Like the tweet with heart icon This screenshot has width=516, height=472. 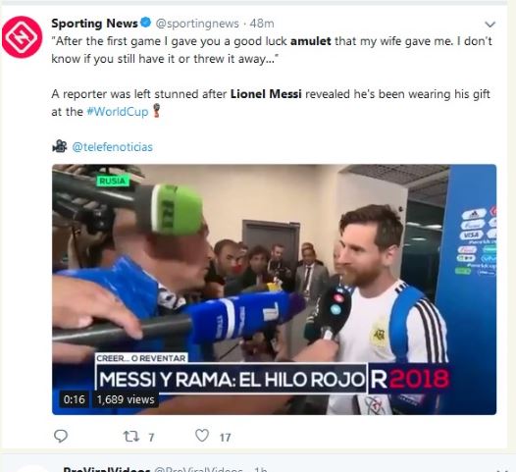[202, 436]
